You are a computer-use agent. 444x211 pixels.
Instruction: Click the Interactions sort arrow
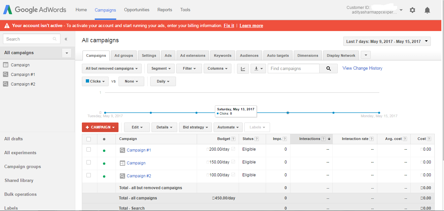pos(329,139)
